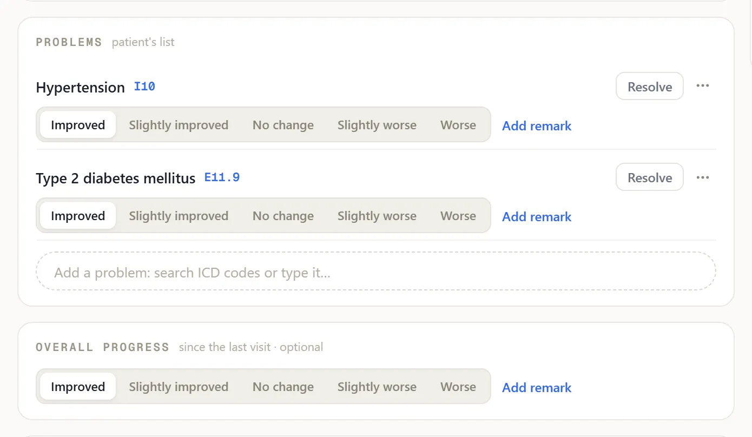Choose Slightly worse for Type 2 diabetes
The height and width of the screenshot is (437, 752).
[377, 216]
